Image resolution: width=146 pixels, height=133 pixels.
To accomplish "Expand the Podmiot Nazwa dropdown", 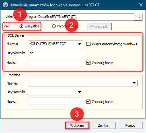I will (134, 83).
